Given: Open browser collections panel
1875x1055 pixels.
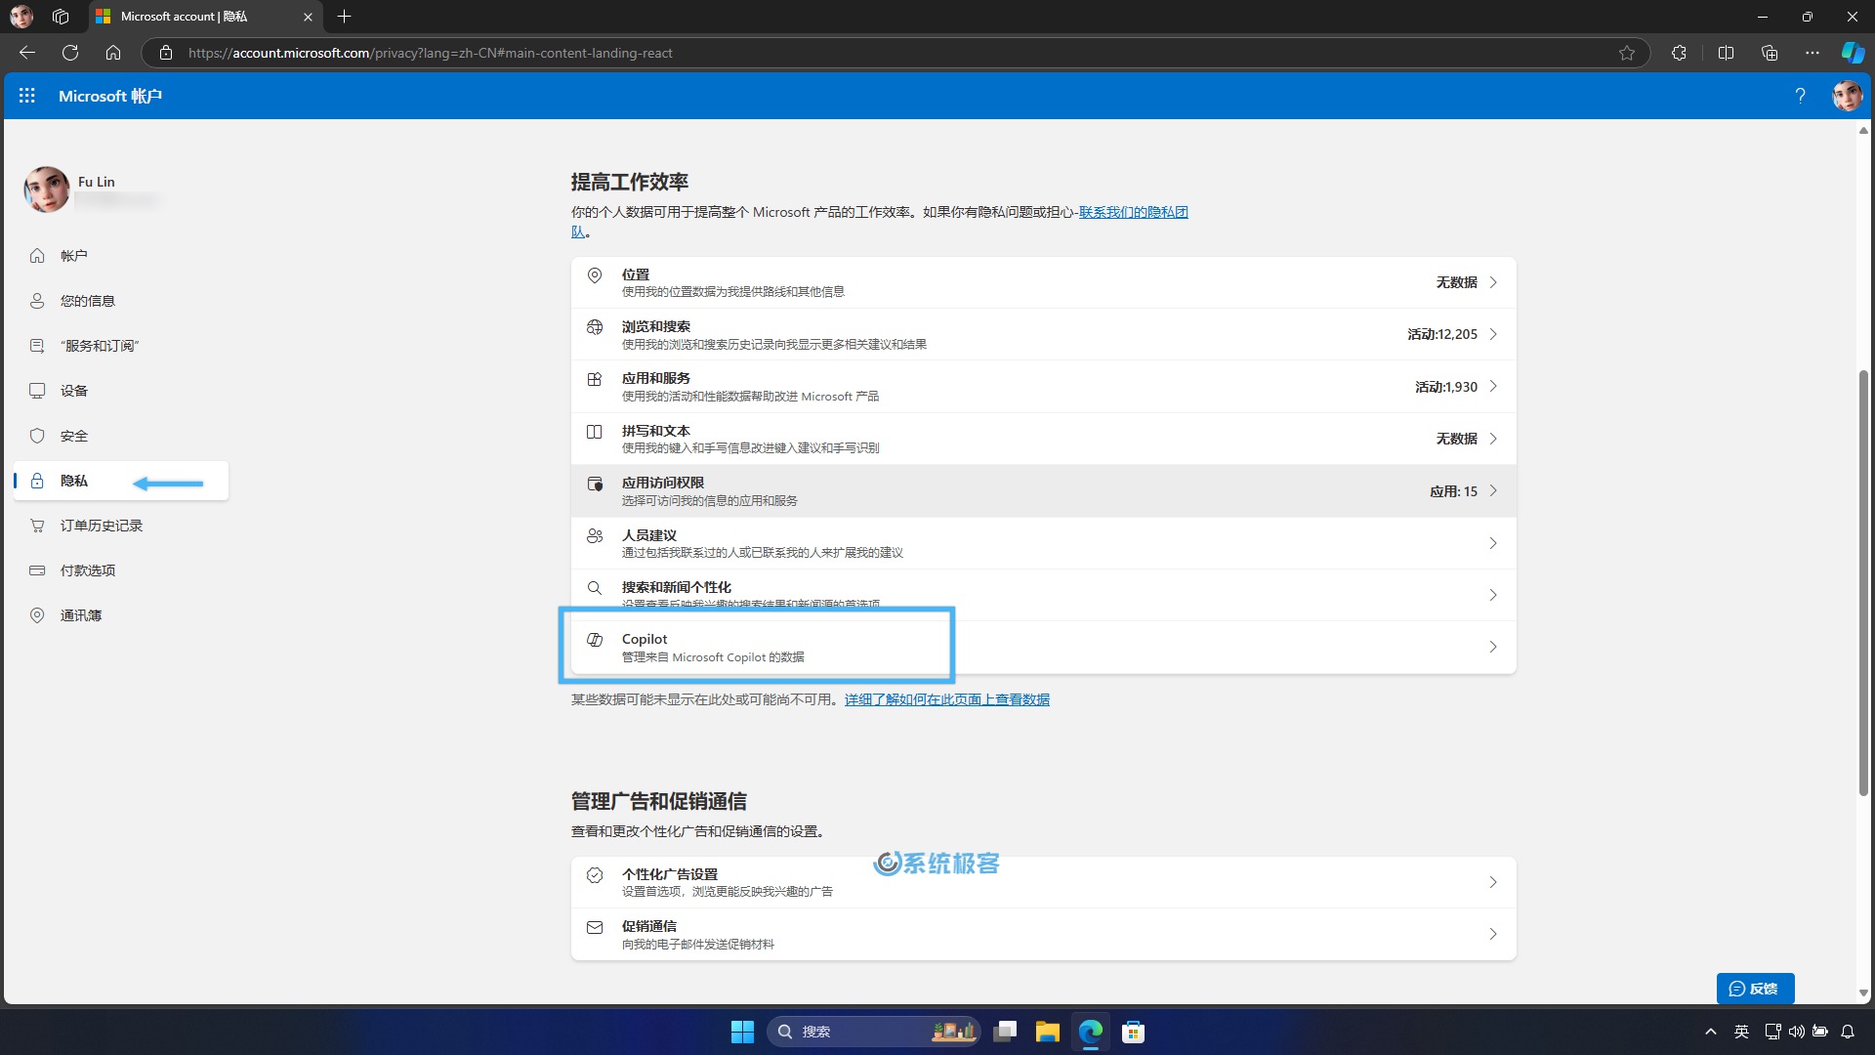Looking at the screenshot, I should (1770, 53).
